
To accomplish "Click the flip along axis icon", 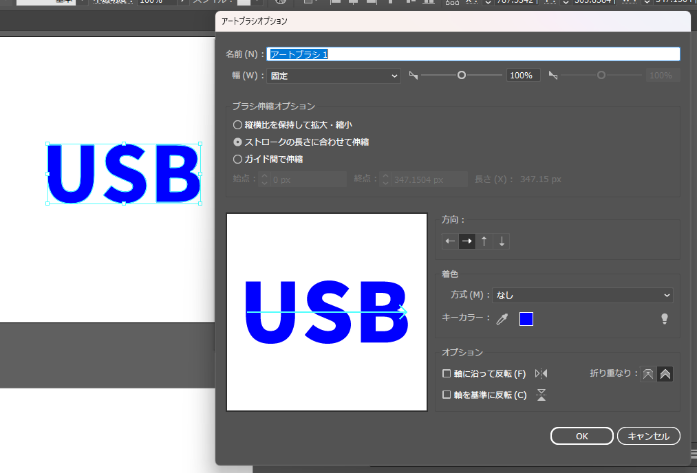I will coord(541,373).
